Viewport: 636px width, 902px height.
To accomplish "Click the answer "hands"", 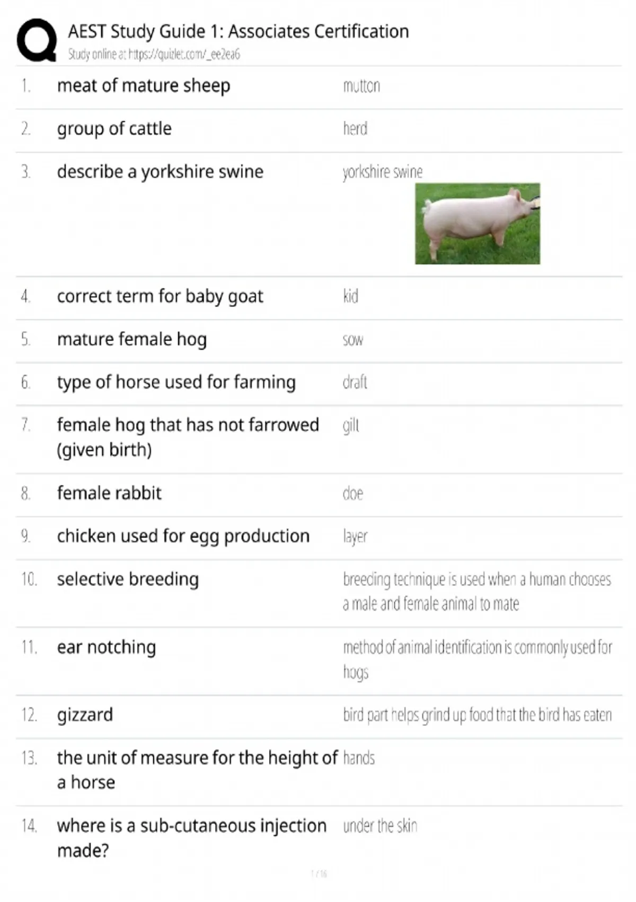I will 358,758.
